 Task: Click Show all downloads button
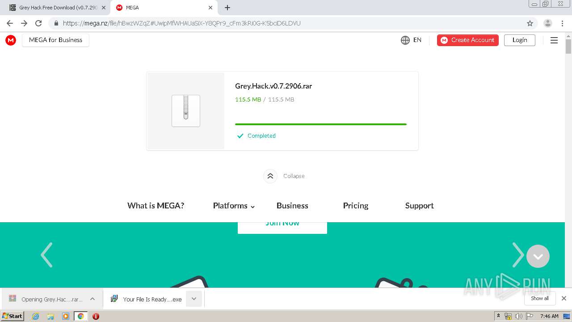coord(540,298)
